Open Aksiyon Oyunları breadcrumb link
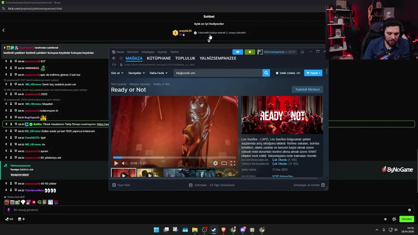 click(x=140, y=84)
